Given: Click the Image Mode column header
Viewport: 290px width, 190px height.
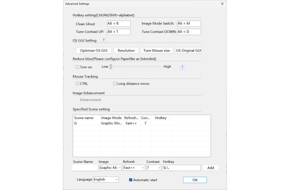Looking at the screenshot, I should [112, 118].
